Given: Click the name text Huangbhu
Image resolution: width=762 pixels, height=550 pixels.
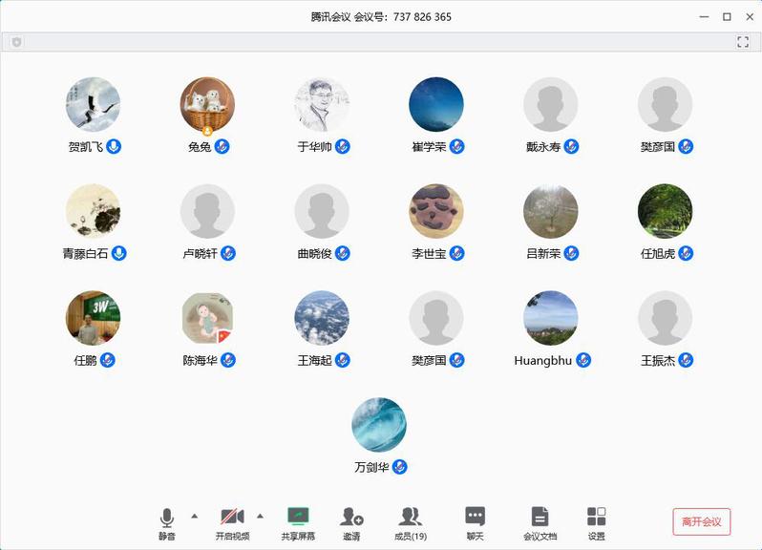Looking at the screenshot, I should coord(542,361).
